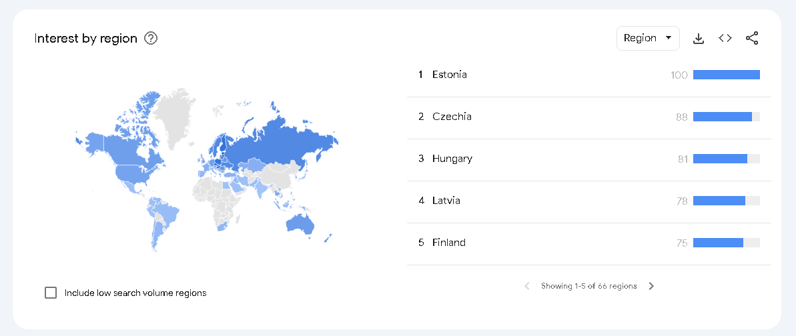The width and height of the screenshot is (796, 336).
Task: Click Estonia's 100 interest bar
Action: tap(726, 75)
